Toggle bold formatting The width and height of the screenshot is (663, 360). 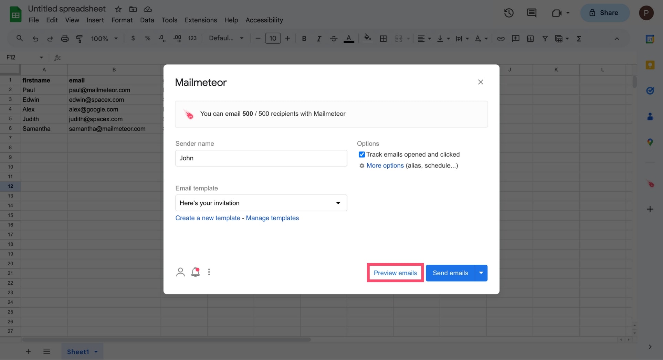coord(304,39)
